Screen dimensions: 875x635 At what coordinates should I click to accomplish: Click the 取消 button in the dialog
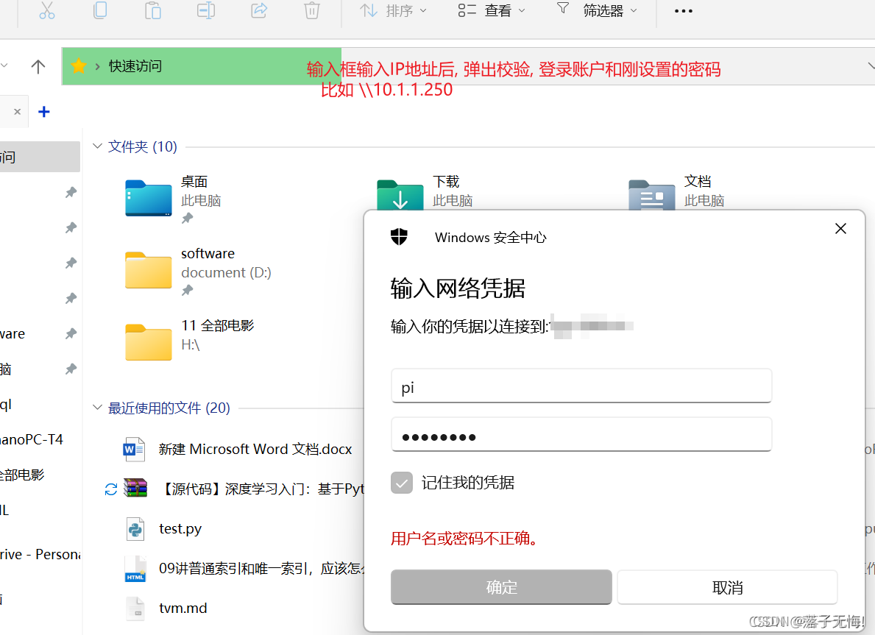(x=727, y=587)
